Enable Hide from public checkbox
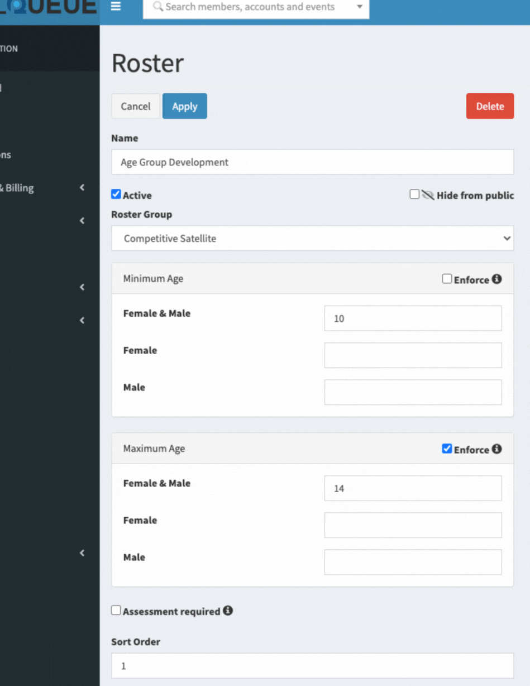 tap(414, 194)
